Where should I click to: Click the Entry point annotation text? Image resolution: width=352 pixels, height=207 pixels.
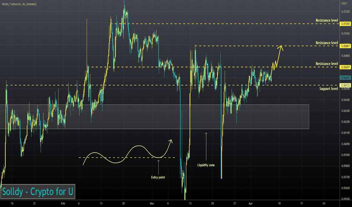tap(158, 177)
